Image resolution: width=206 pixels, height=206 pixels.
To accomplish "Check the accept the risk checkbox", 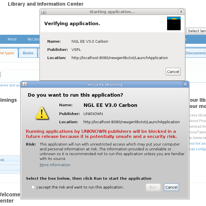I will 33,187.
